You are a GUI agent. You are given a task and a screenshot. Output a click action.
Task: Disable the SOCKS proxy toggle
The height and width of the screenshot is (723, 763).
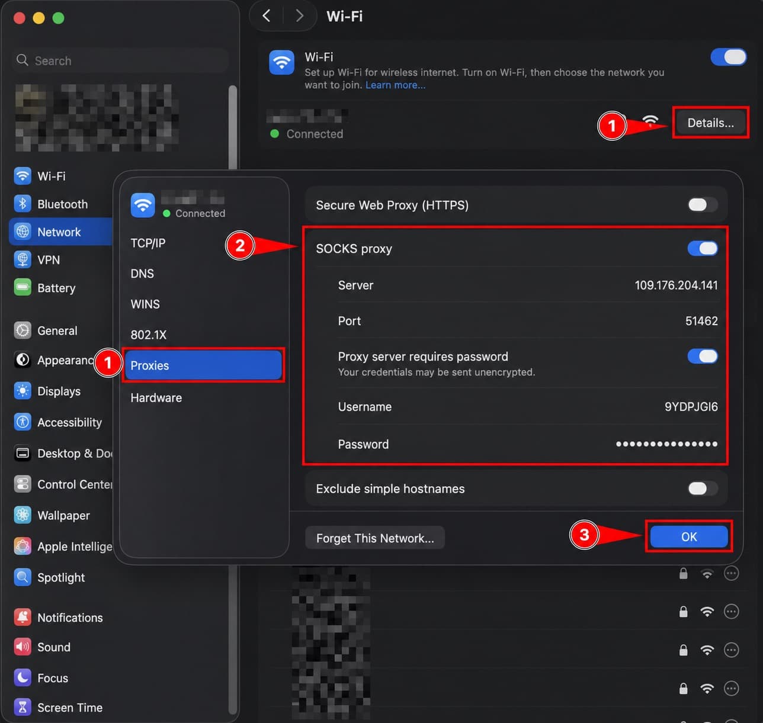(703, 249)
